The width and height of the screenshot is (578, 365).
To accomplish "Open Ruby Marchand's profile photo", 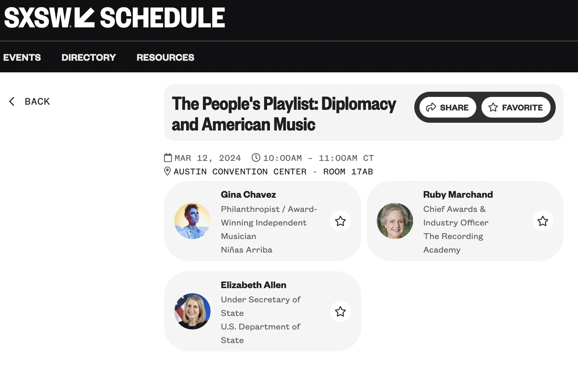I will [395, 221].
